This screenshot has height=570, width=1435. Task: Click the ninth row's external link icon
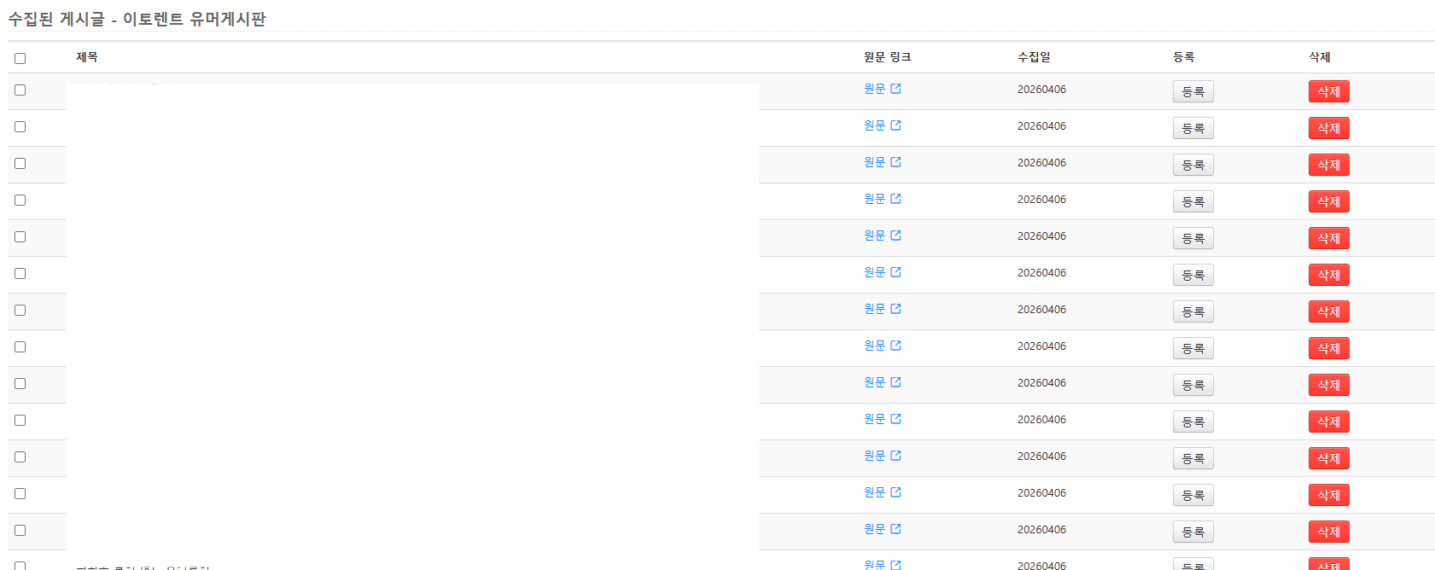pyautogui.click(x=895, y=382)
